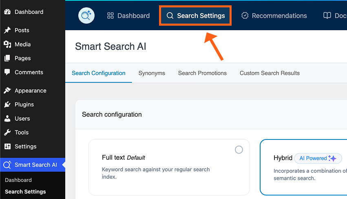Go to Recommendations in top navigation

coord(274,16)
